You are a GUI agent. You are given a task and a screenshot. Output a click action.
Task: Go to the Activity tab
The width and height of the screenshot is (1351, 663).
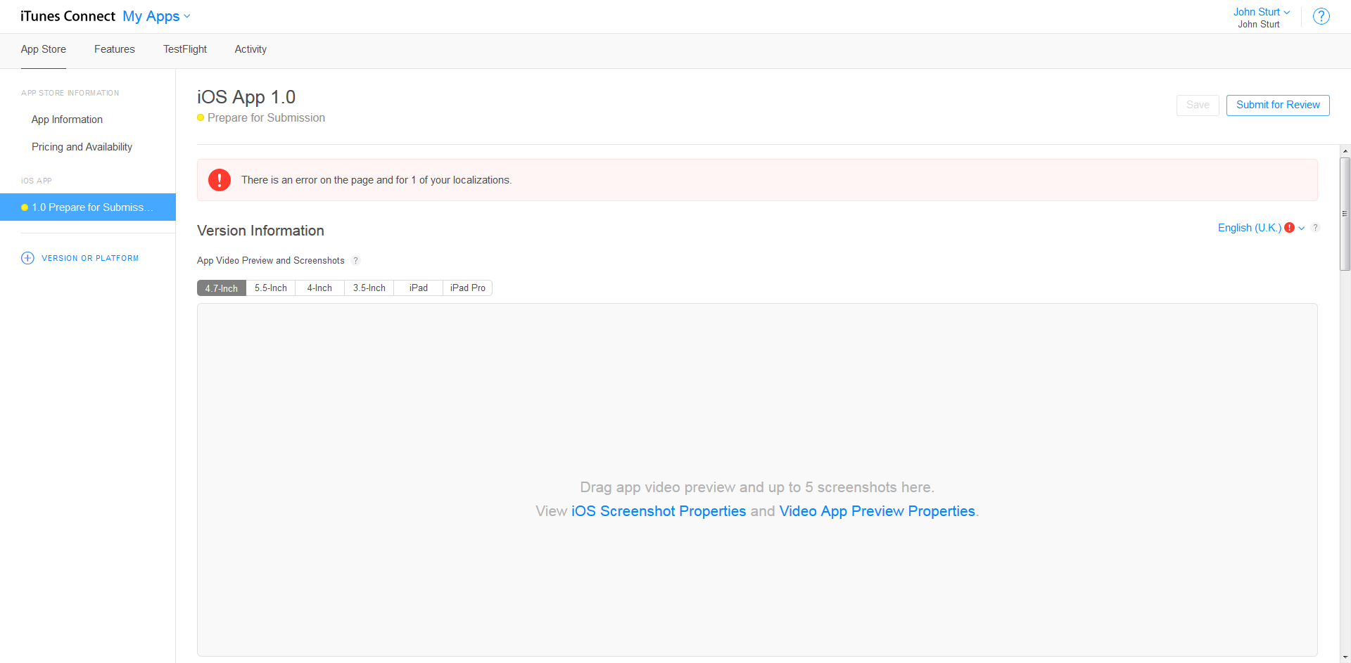click(x=250, y=49)
